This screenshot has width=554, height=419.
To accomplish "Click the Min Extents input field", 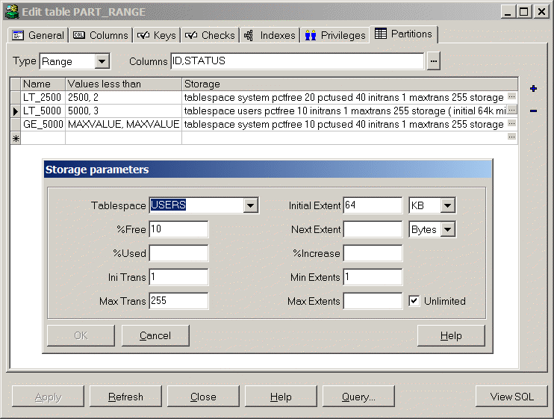I will [373, 277].
